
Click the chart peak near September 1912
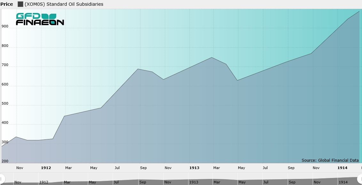pos(138,69)
